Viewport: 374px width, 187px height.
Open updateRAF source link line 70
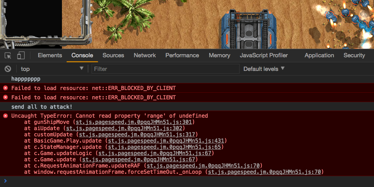tap(203, 166)
